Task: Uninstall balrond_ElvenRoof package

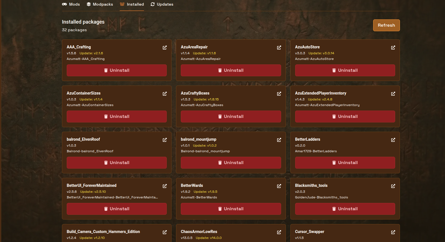Action: tap(117, 163)
